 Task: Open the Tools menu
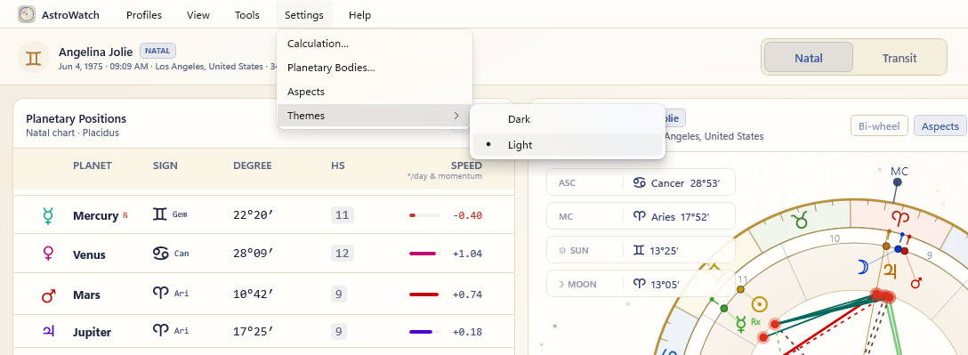pyautogui.click(x=247, y=15)
